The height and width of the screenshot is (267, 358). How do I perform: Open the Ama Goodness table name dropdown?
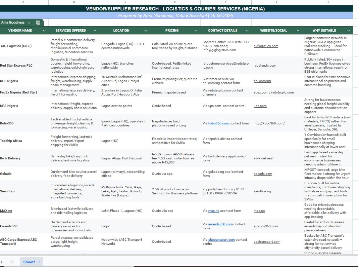click(x=29, y=23)
